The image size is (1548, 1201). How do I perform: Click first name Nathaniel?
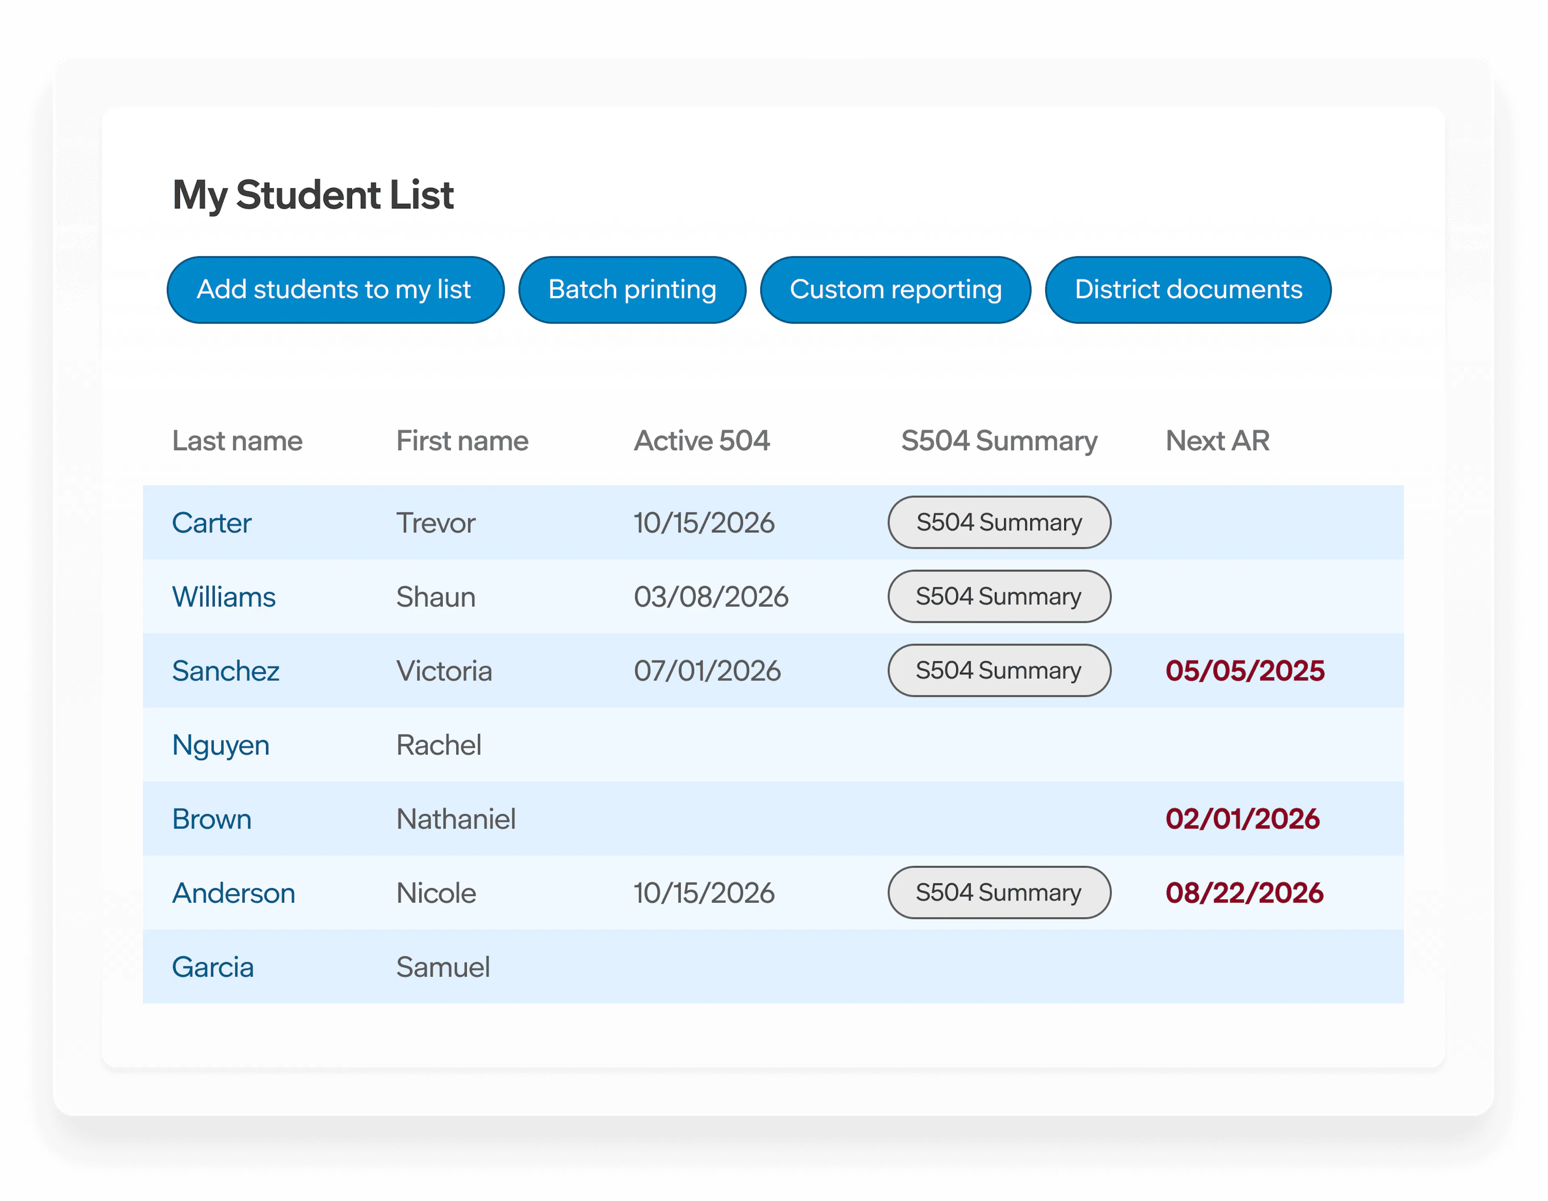click(456, 819)
